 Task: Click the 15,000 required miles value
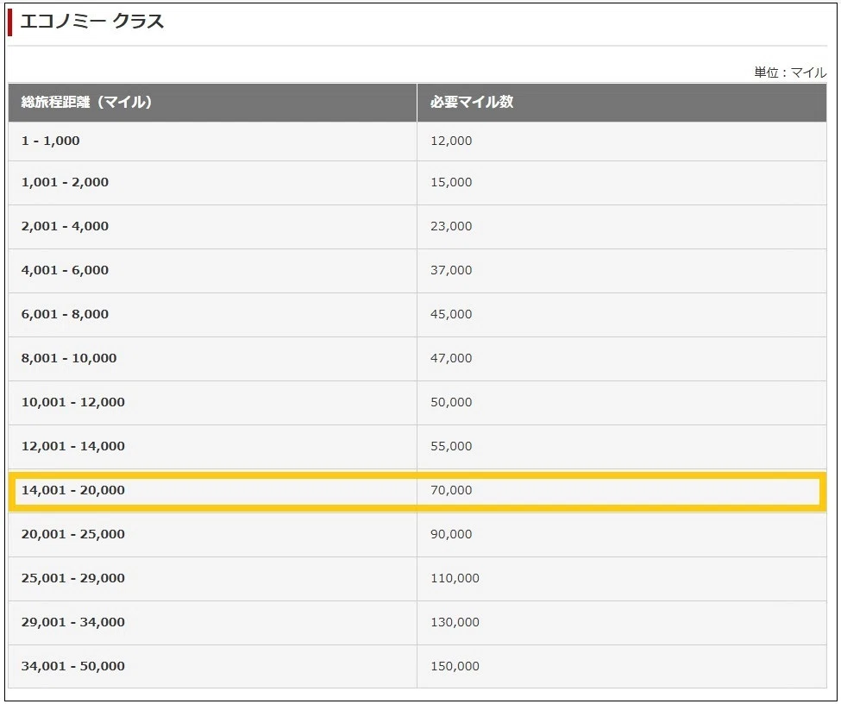(x=451, y=182)
